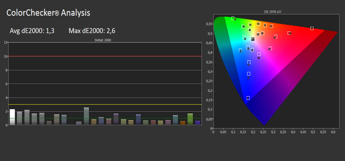This screenshot has height=161, width=345.
Task: Click the top-left green target square on CIE diagram
Action: point(233,18)
